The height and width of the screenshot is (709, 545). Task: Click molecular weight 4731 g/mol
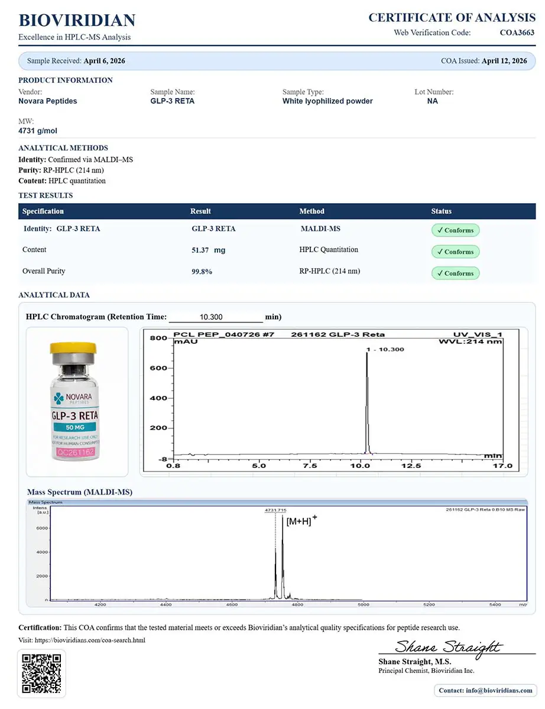38,131
